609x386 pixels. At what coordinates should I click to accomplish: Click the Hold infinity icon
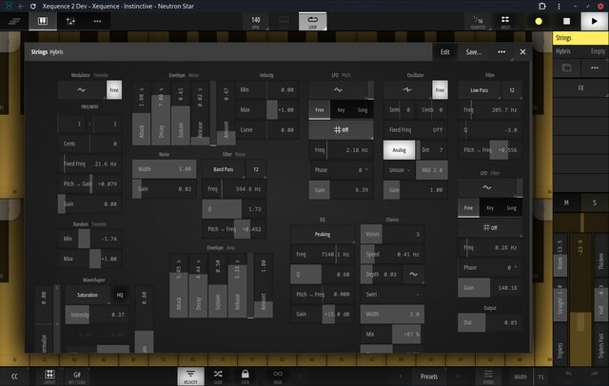tap(278, 376)
